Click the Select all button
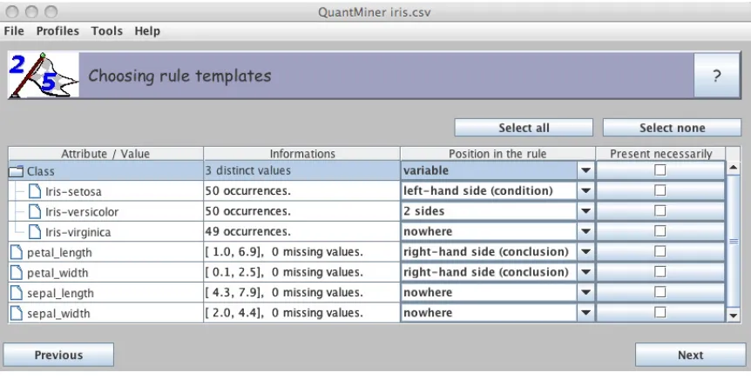The height and width of the screenshot is (379, 751). pyautogui.click(x=524, y=128)
